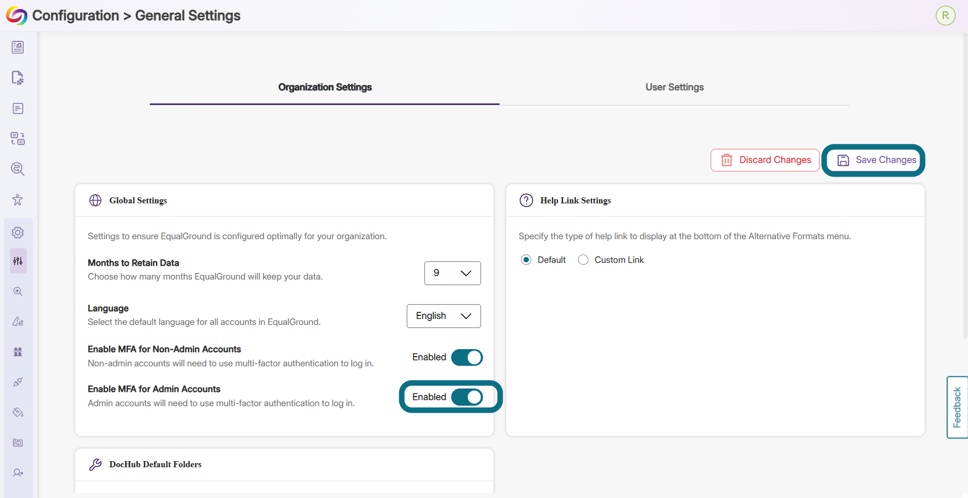Click the wrench icon beside DocHub Default Folders

coord(95,464)
